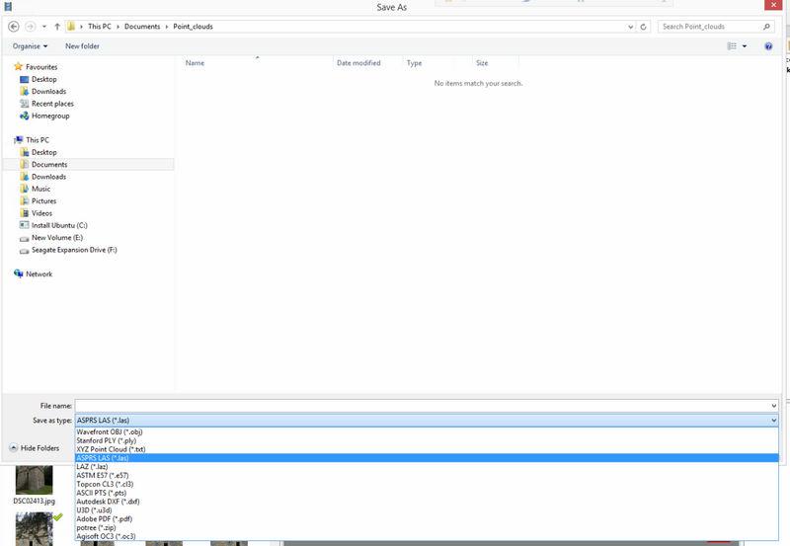Open the Help icon
The height and width of the screenshot is (546, 790).
(768, 46)
